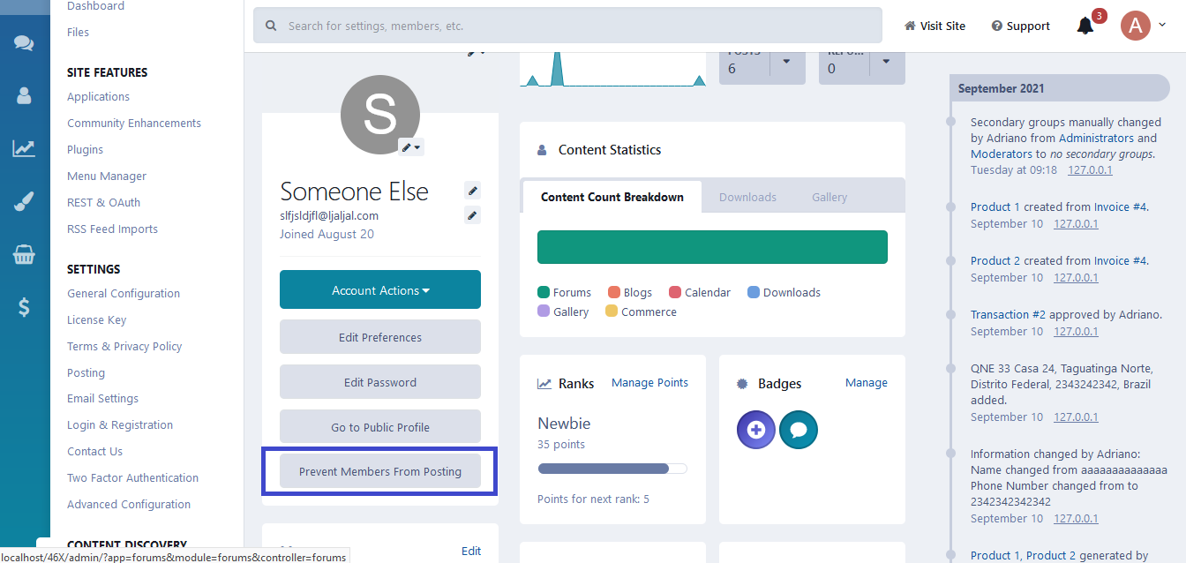
Task: Open the Manage Points link
Action: coord(649,382)
